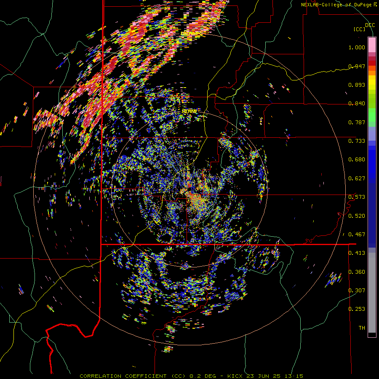
Task: Click the 0.360 legend value
Action: 357,272
